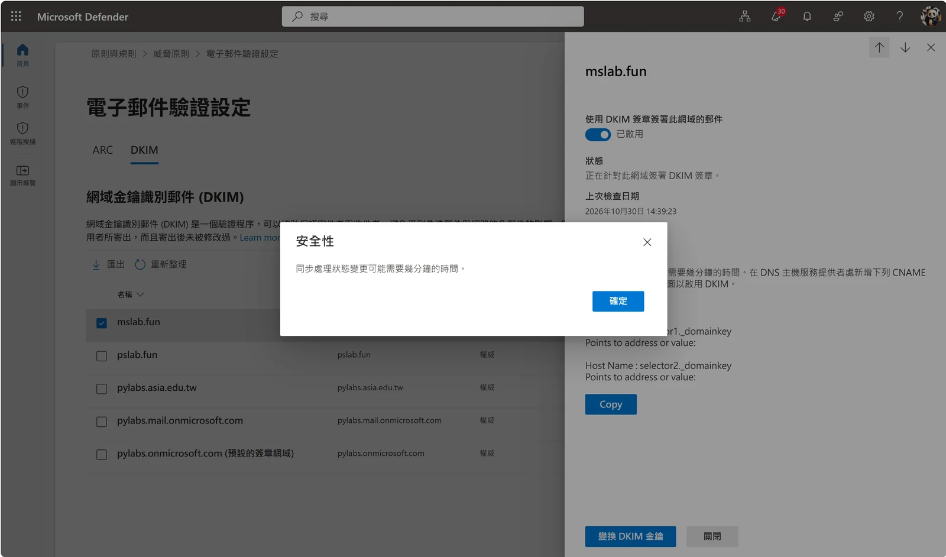Viewport: 946px width, 557px height.
Task: Click the 關閉 button in the panel
Action: 712,536
